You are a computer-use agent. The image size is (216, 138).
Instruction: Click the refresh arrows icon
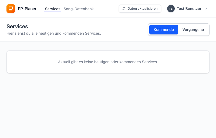coord(124,9)
